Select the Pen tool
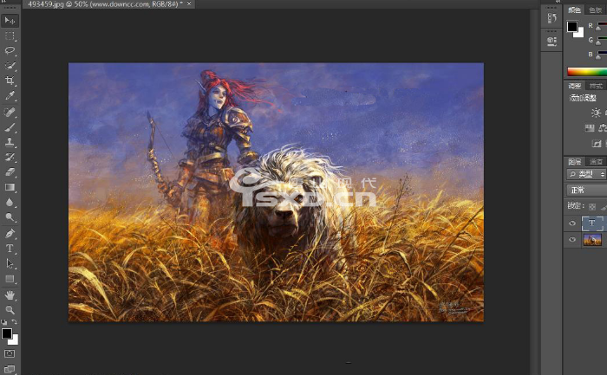 (x=10, y=233)
